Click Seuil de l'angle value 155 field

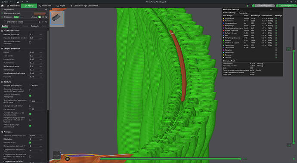click(36, 101)
